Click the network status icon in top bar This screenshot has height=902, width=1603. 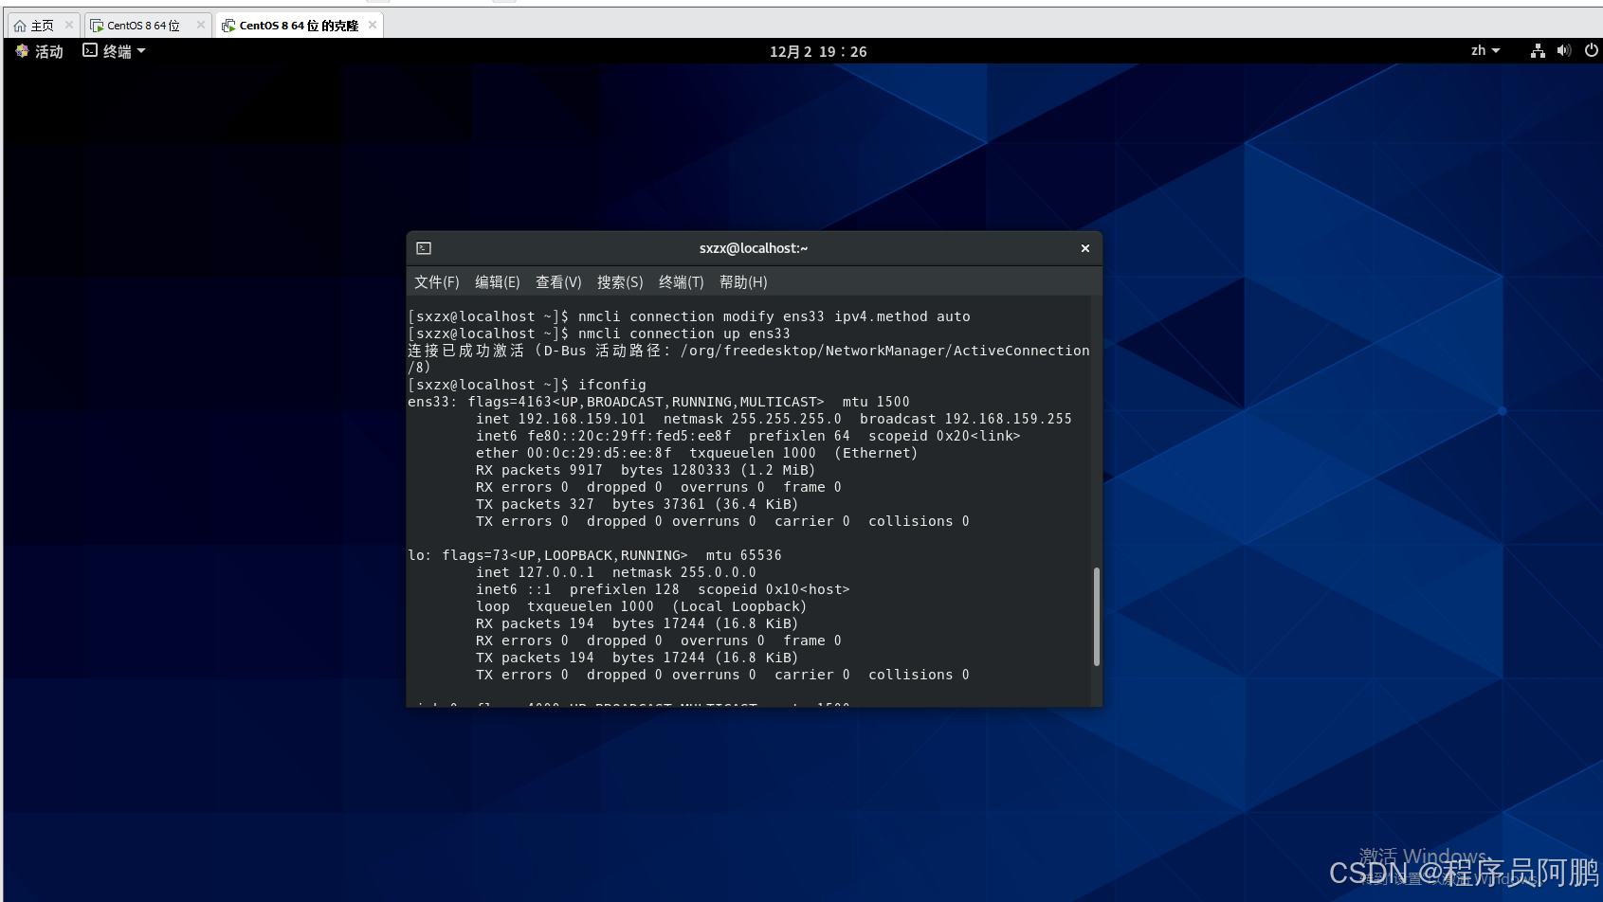click(x=1538, y=51)
